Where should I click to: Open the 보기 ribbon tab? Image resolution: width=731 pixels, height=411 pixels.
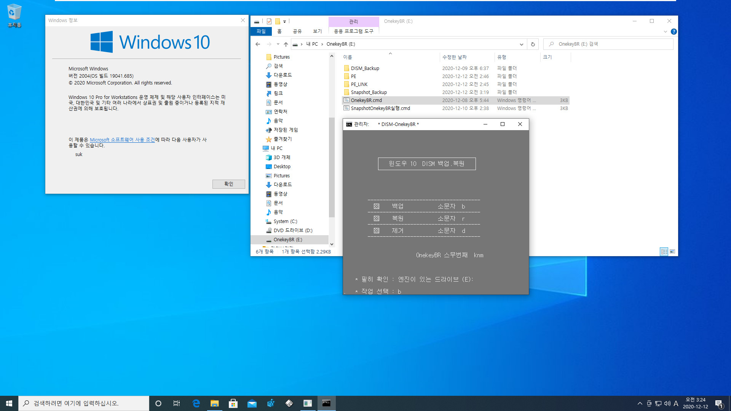[x=317, y=31]
